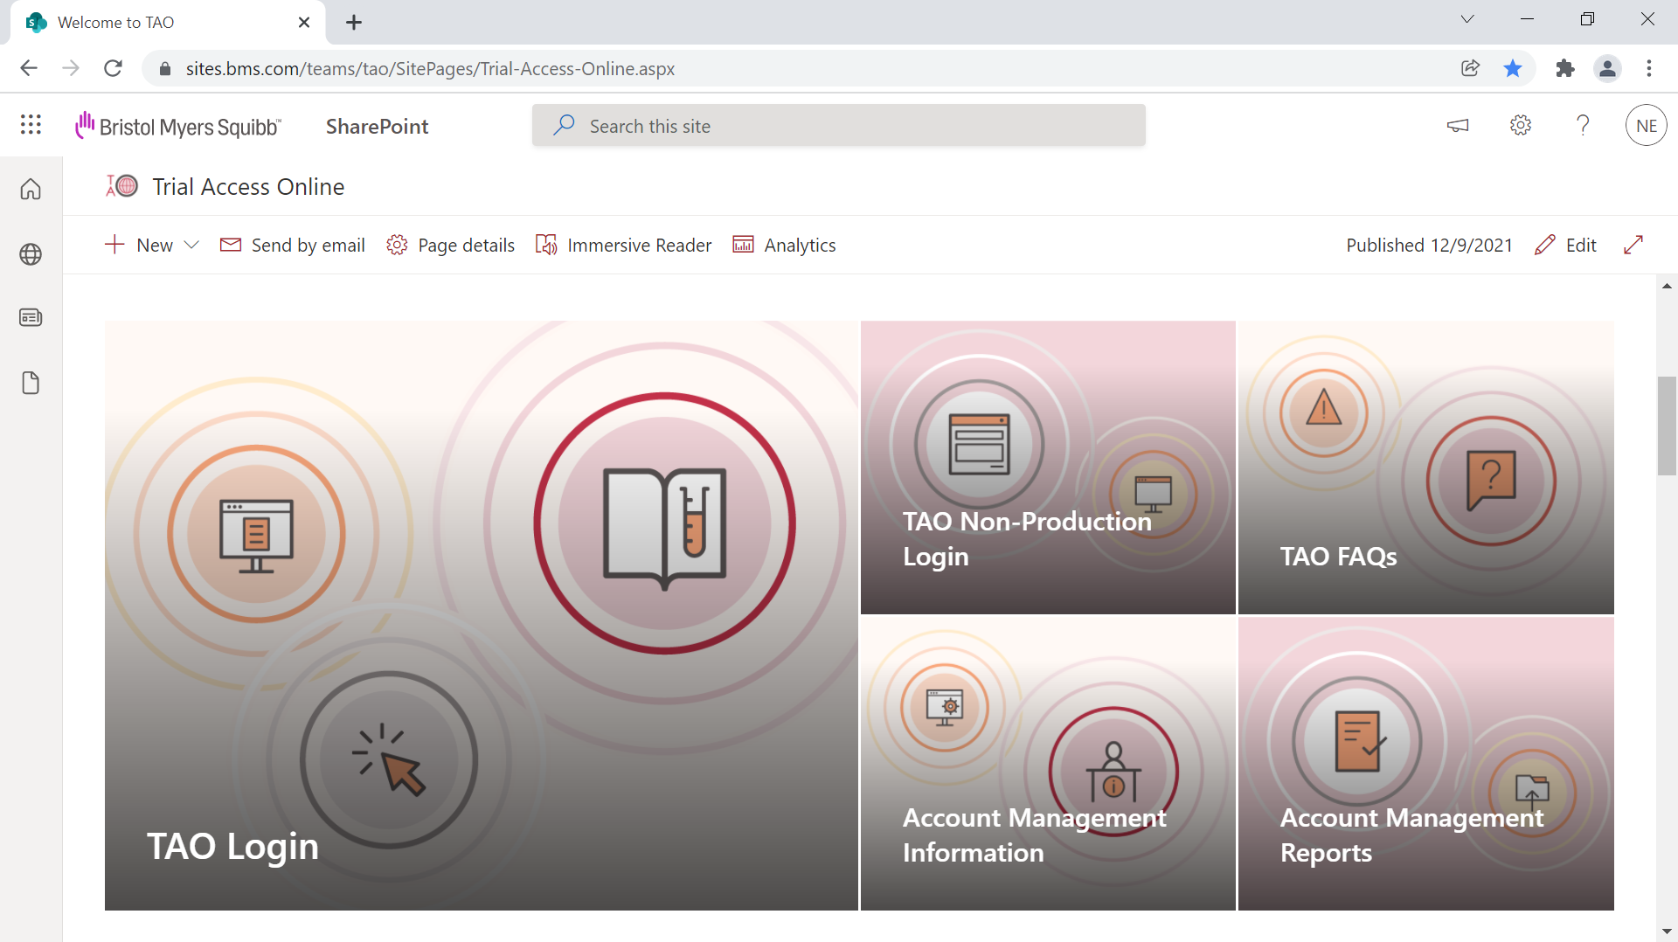Click the scrollbar down arrow

[1667, 932]
